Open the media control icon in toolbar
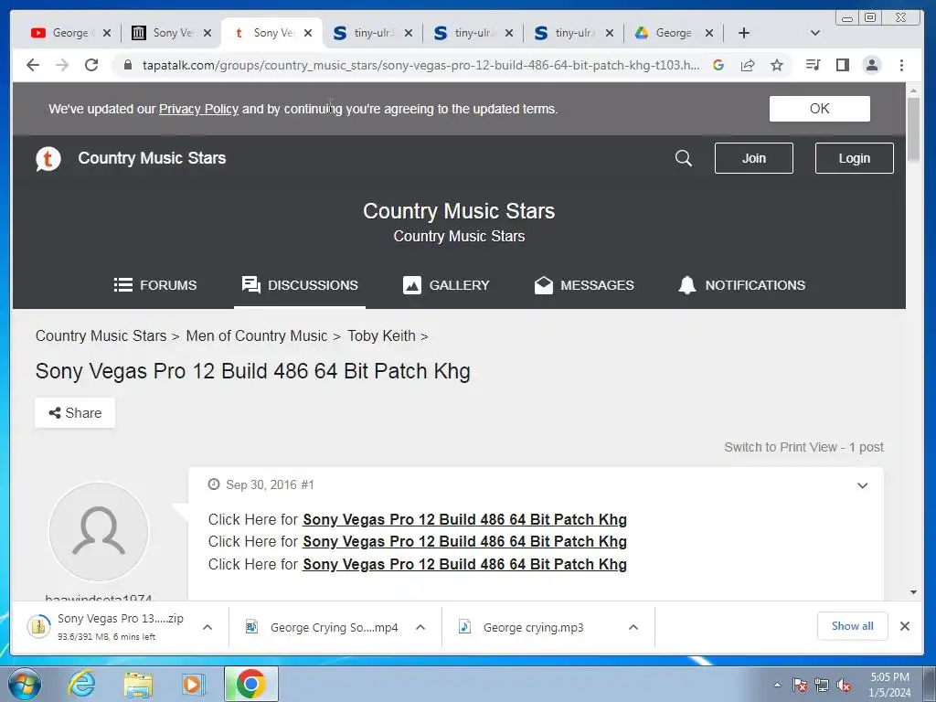Screen dimensions: 936x702 813,65
